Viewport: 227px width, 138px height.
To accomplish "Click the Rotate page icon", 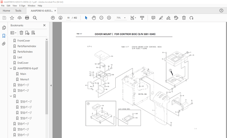I will click(x=191, y=18).
